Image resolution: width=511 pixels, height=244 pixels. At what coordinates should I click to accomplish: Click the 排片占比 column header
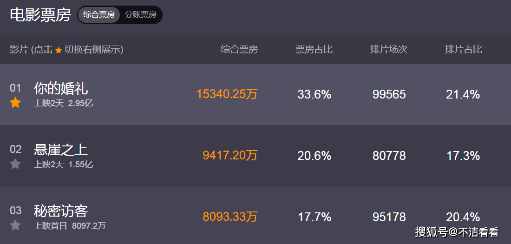tap(464, 50)
